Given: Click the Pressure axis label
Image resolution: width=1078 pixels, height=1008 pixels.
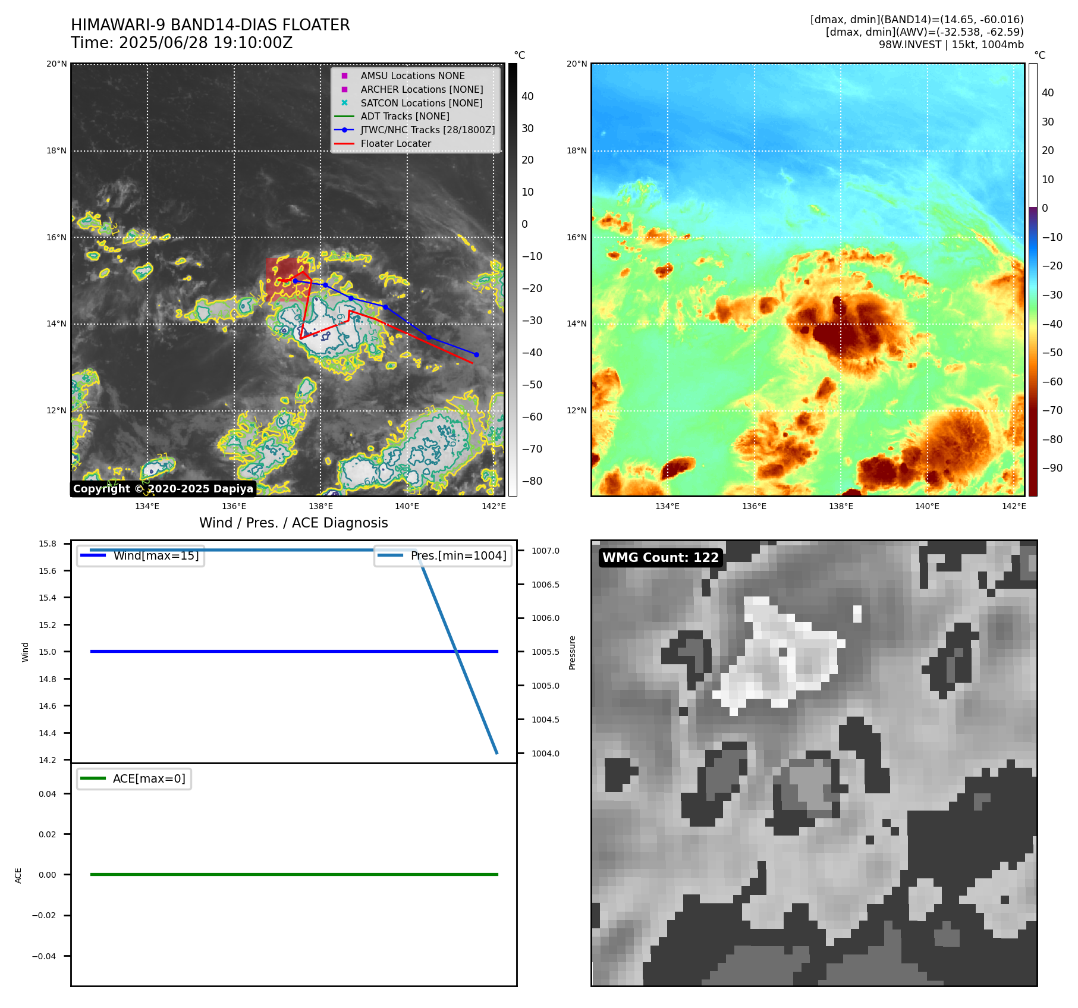Looking at the screenshot, I should [x=573, y=652].
